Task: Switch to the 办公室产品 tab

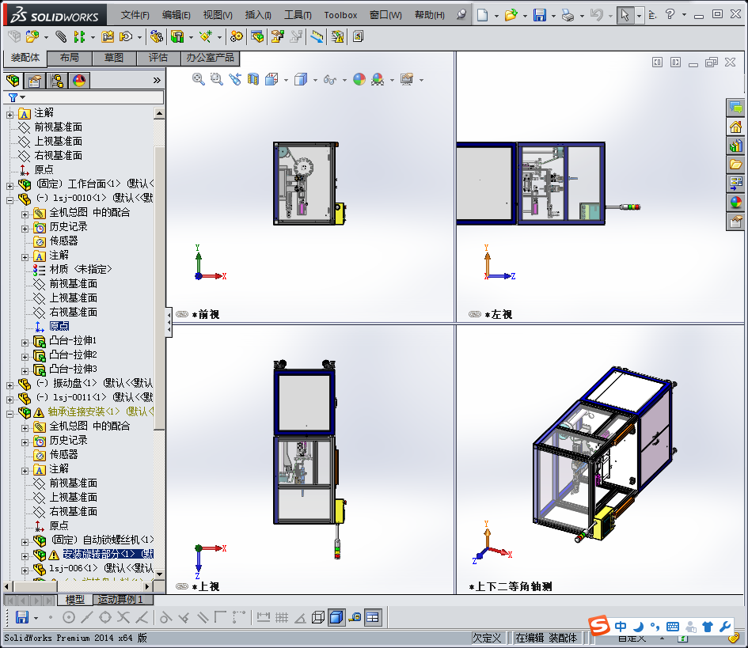Action: pyautogui.click(x=210, y=58)
